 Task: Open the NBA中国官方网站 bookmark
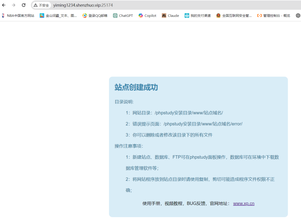pyautogui.click(x=18, y=16)
